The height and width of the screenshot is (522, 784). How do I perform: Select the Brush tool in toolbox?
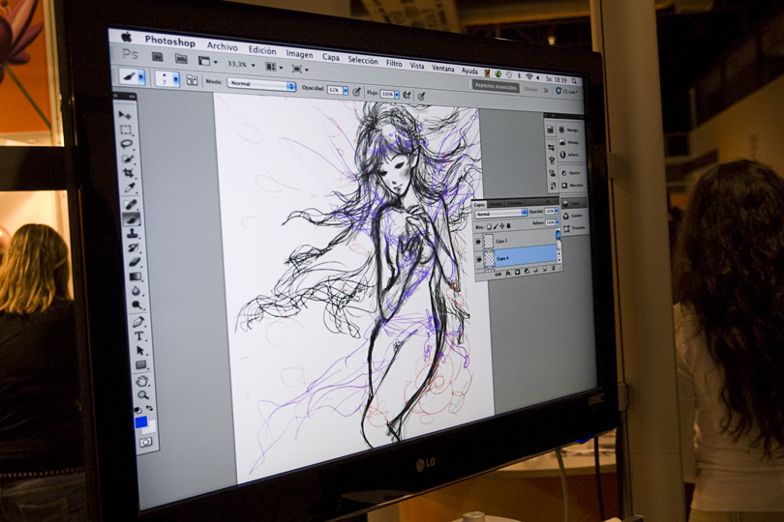pos(132,218)
